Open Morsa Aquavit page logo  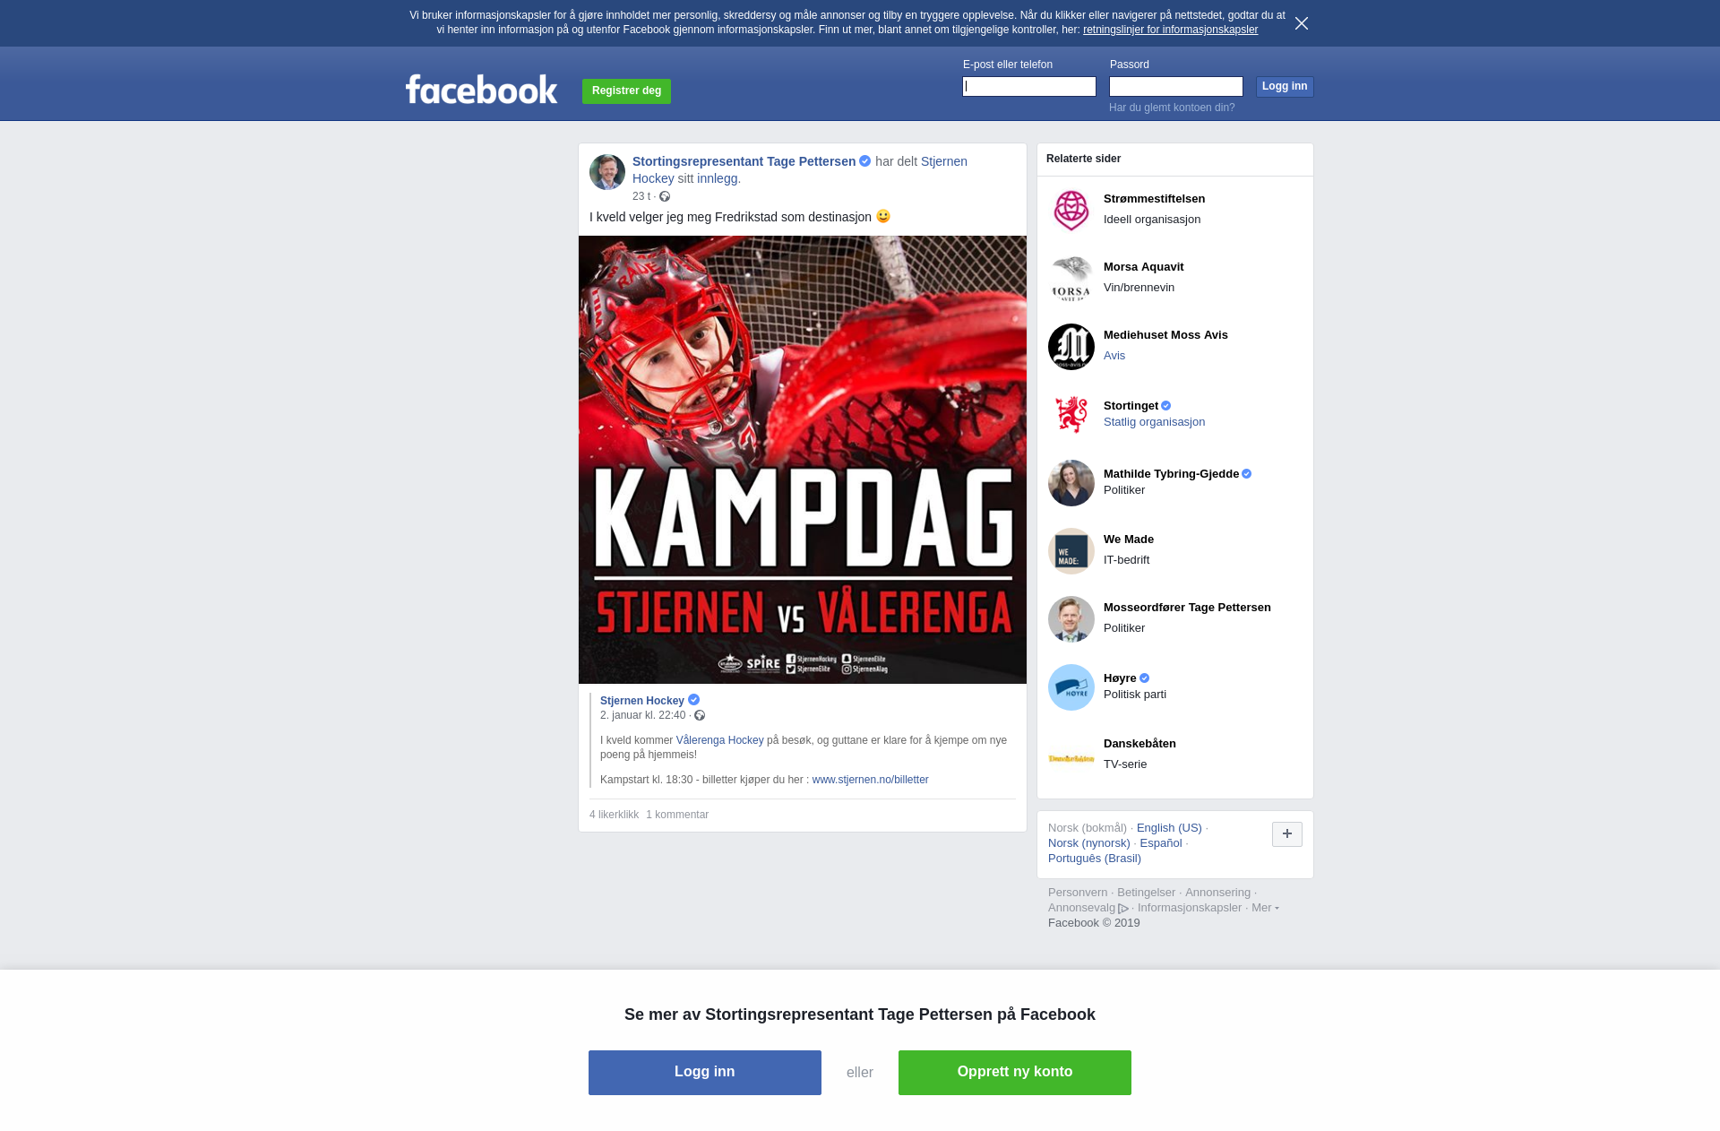click(1071, 279)
